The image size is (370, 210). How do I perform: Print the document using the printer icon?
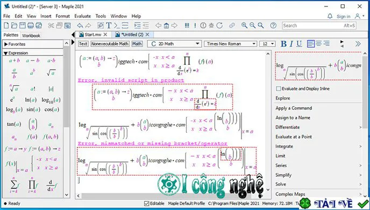tap(31, 25)
